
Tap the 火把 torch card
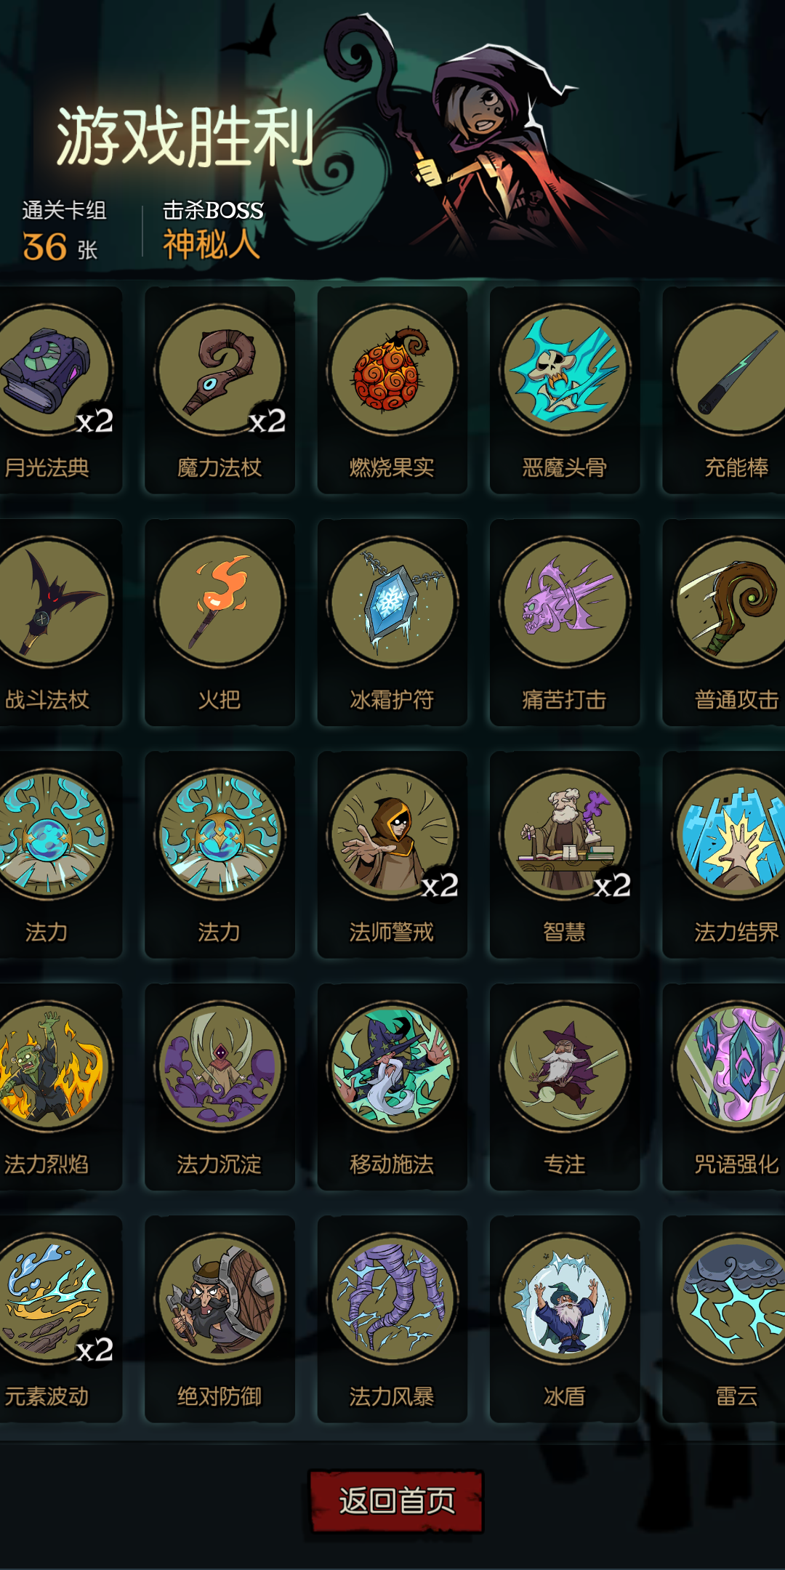coord(220,622)
